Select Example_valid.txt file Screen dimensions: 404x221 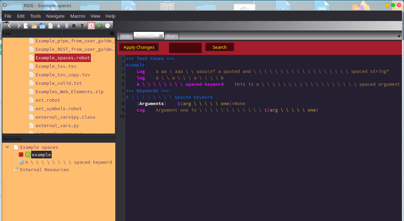pos(58,83)
